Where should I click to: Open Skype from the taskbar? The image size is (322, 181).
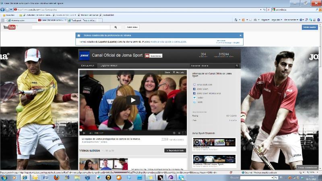(182, 178)
